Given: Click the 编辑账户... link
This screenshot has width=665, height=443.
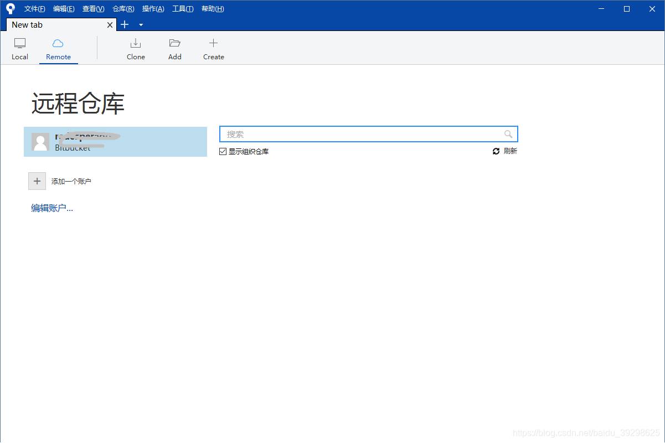Looking at the screenshot, I should pos(52,208).
